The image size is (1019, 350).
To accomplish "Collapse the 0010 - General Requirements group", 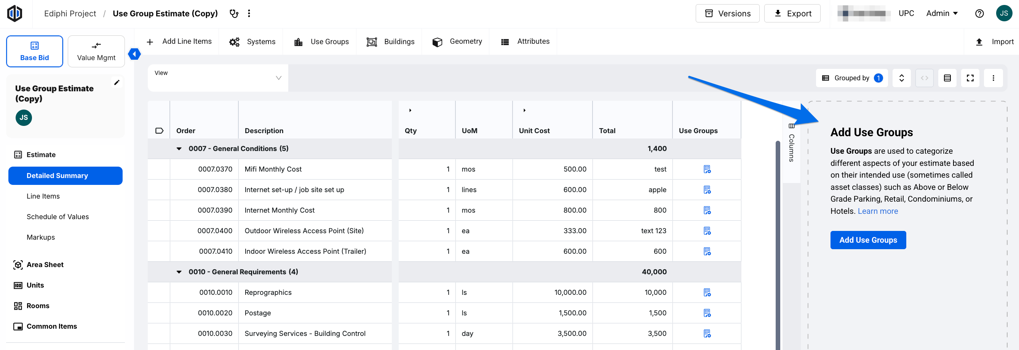I will point(179,272).
